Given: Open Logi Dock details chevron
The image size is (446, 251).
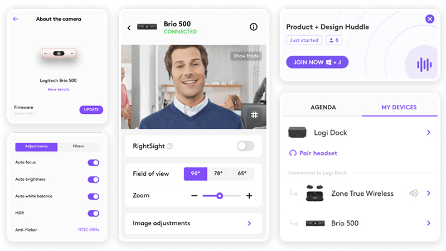Looking at the screenshot, I should pyautogui.click(x=428, y=132).
